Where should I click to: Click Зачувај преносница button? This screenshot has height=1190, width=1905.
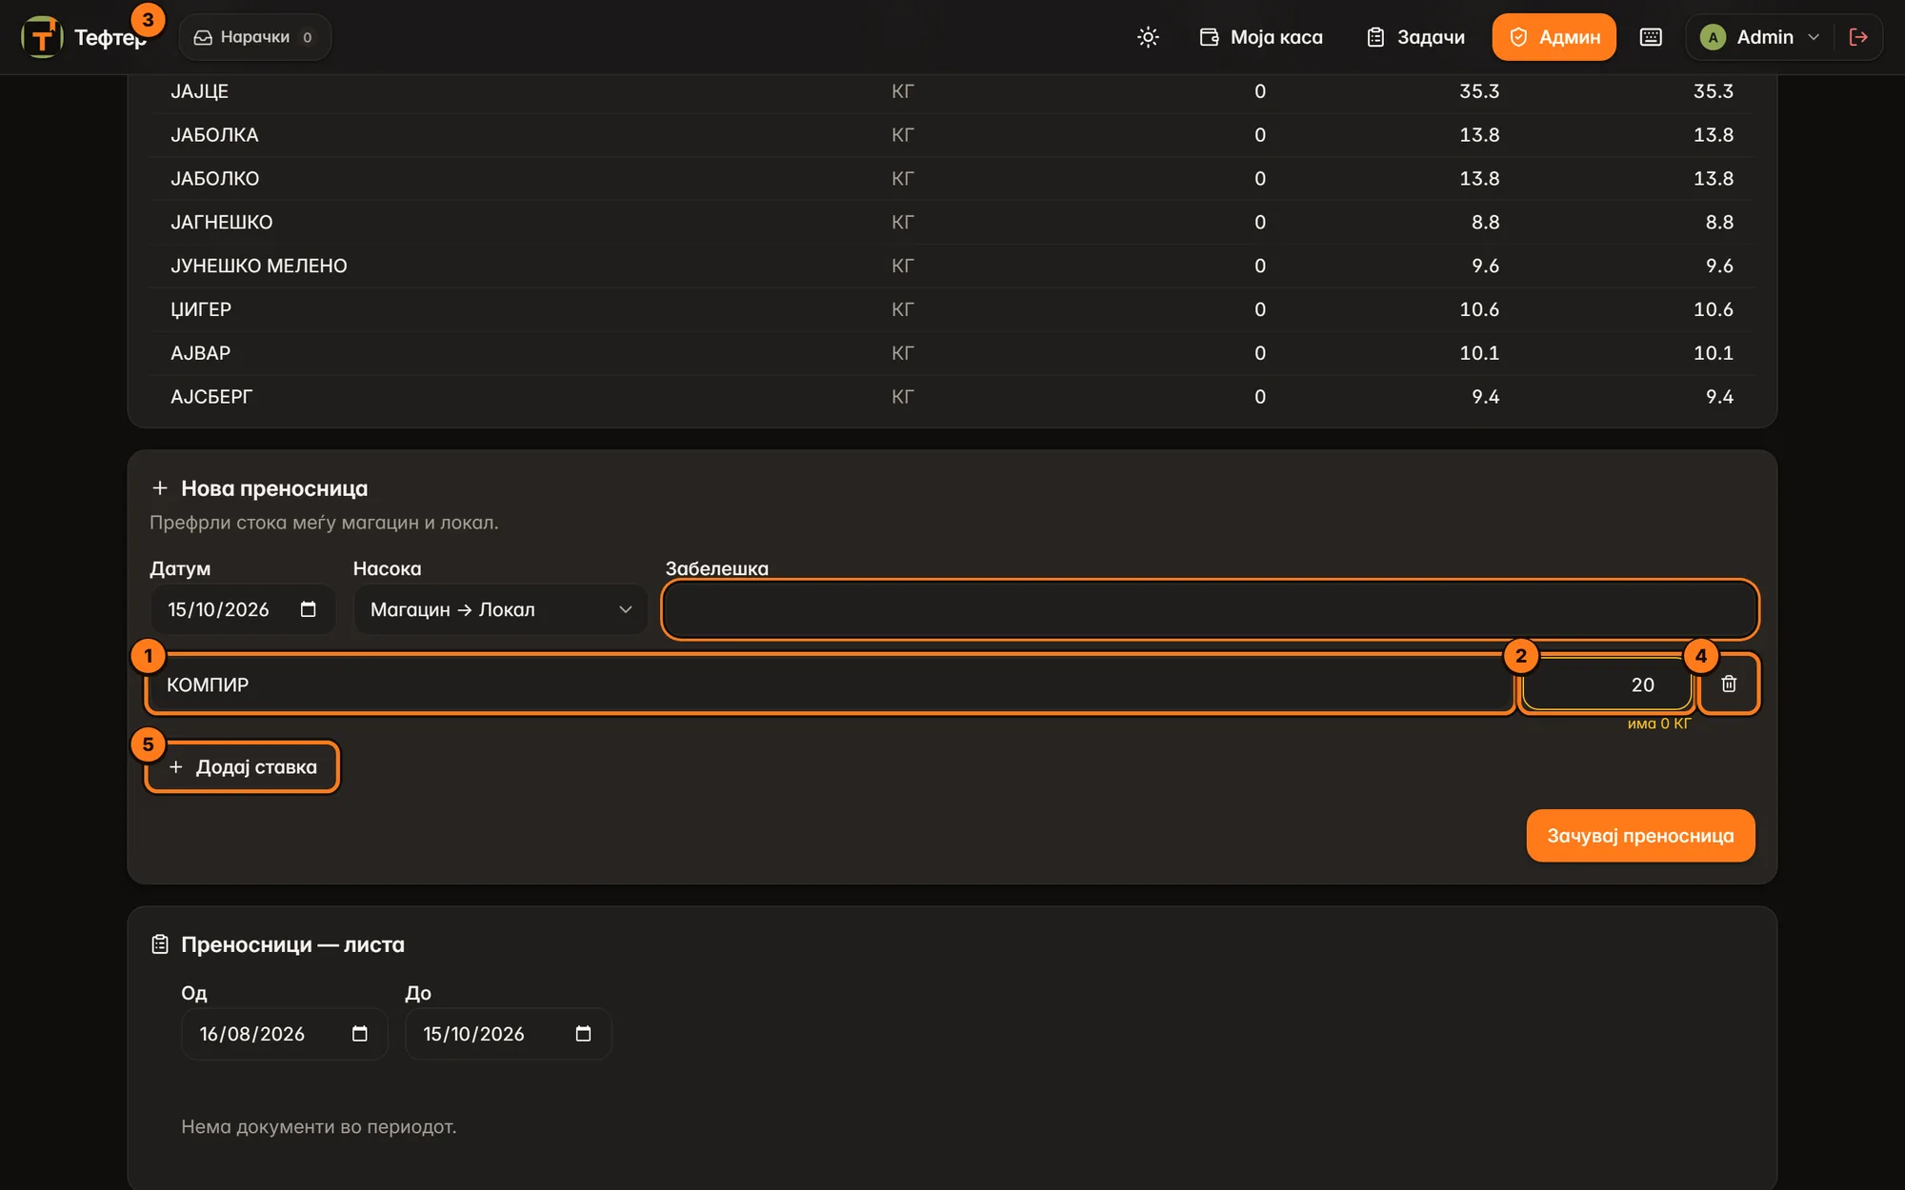point(1640,836)
